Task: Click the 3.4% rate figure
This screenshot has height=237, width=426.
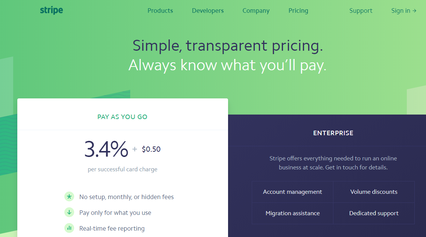Action: [106, 149]
